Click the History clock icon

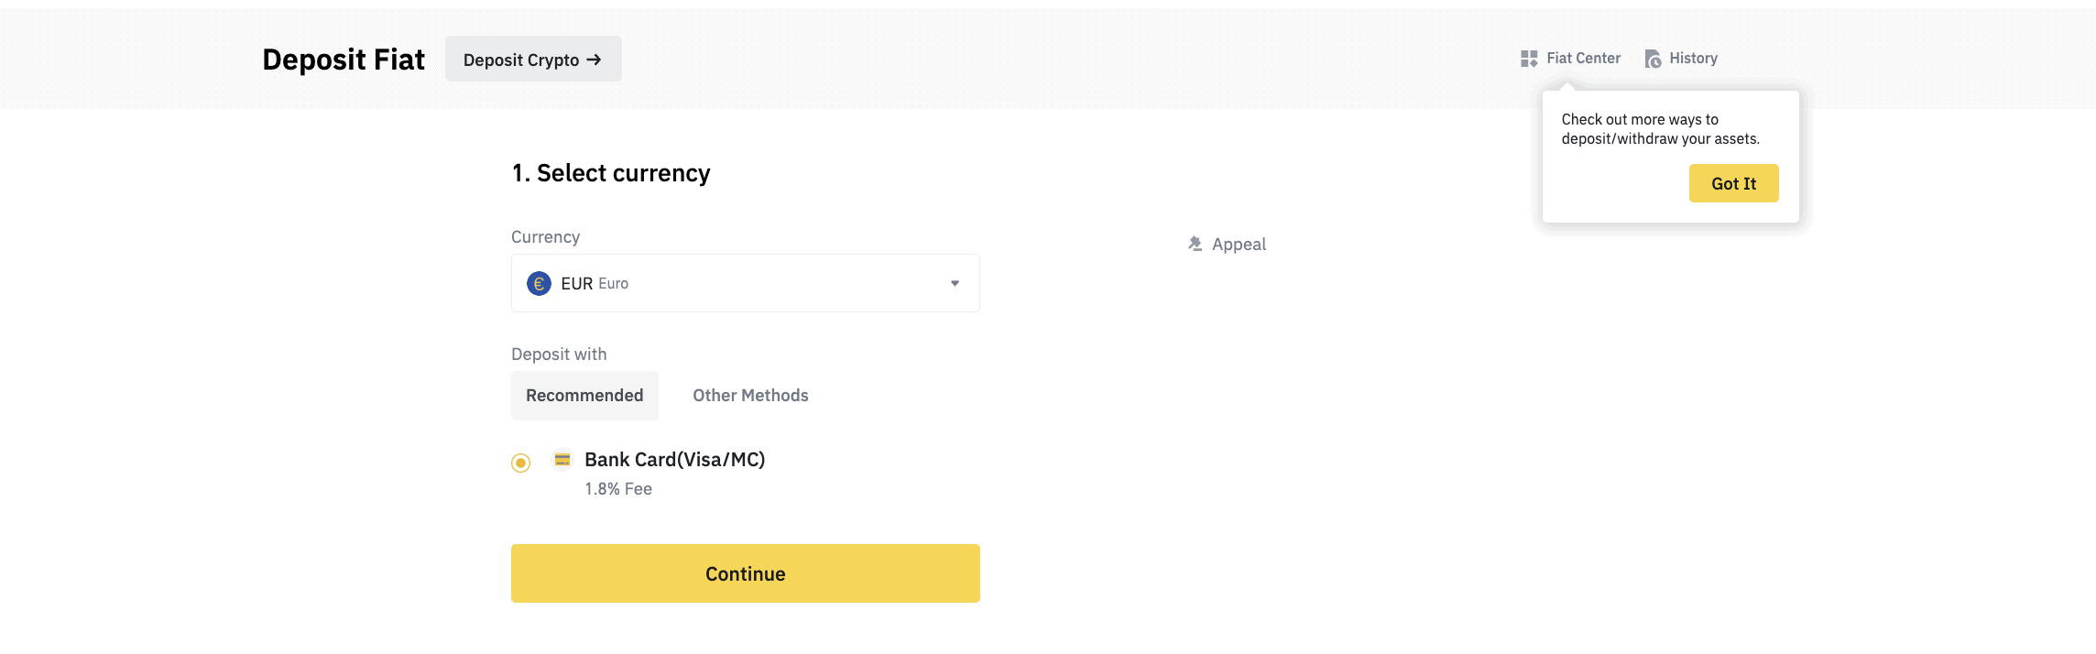click(x=1653, y=59)
